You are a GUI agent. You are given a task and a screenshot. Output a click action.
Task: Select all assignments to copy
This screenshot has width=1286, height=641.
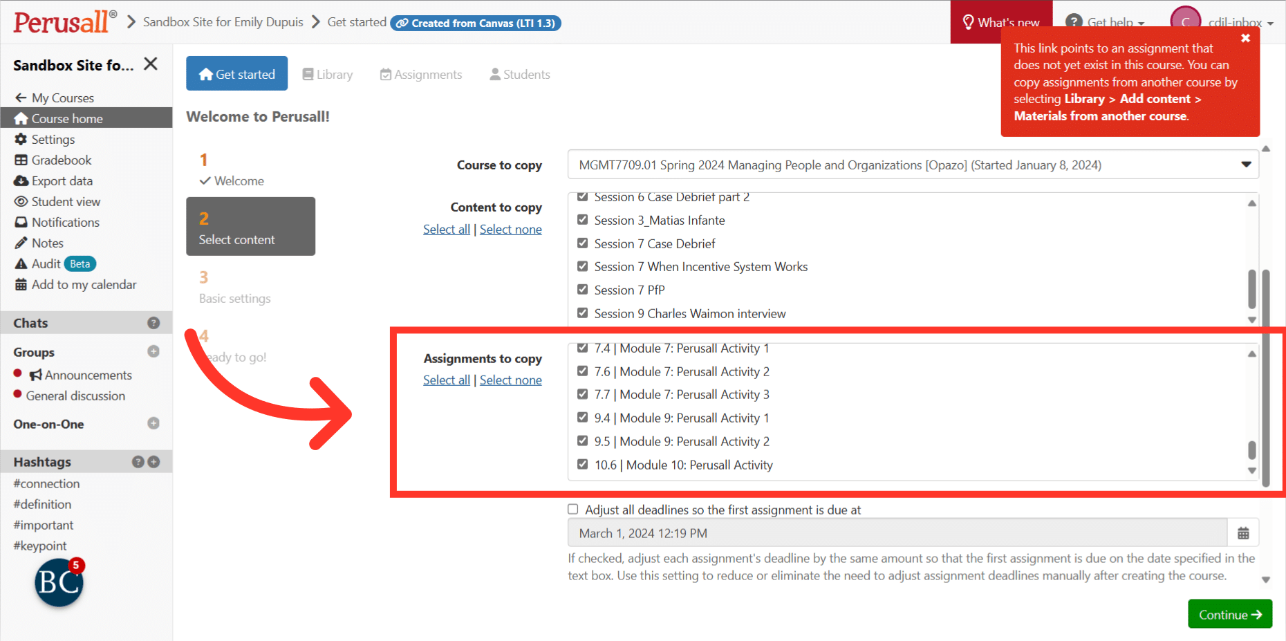click(x=446, y=380)
